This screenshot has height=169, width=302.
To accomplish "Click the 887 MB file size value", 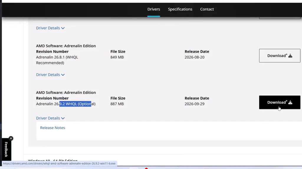I will pos(117,104).
